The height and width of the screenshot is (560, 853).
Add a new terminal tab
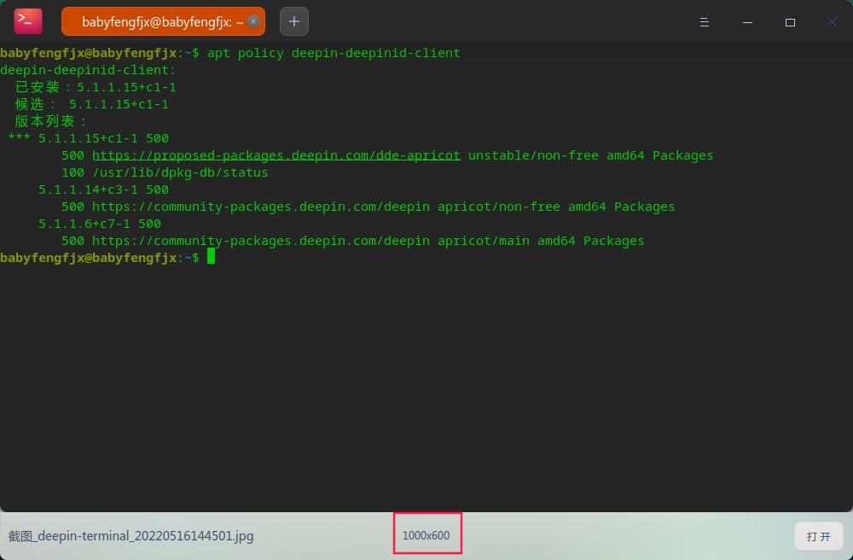click(294, 21)
